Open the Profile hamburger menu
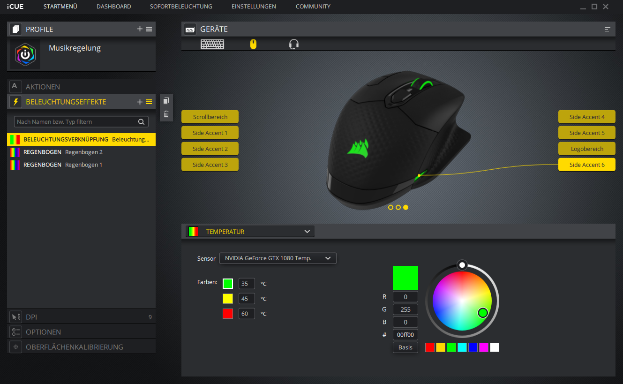This screenshot has width=623, height=384. point(149,29)
